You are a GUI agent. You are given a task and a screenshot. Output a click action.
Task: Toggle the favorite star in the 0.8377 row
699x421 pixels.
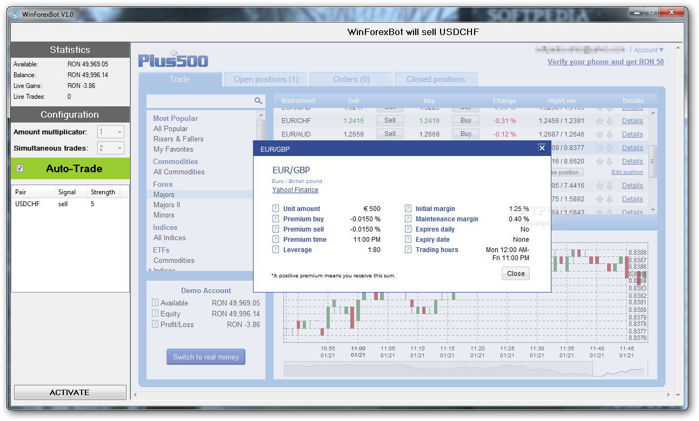600,148
